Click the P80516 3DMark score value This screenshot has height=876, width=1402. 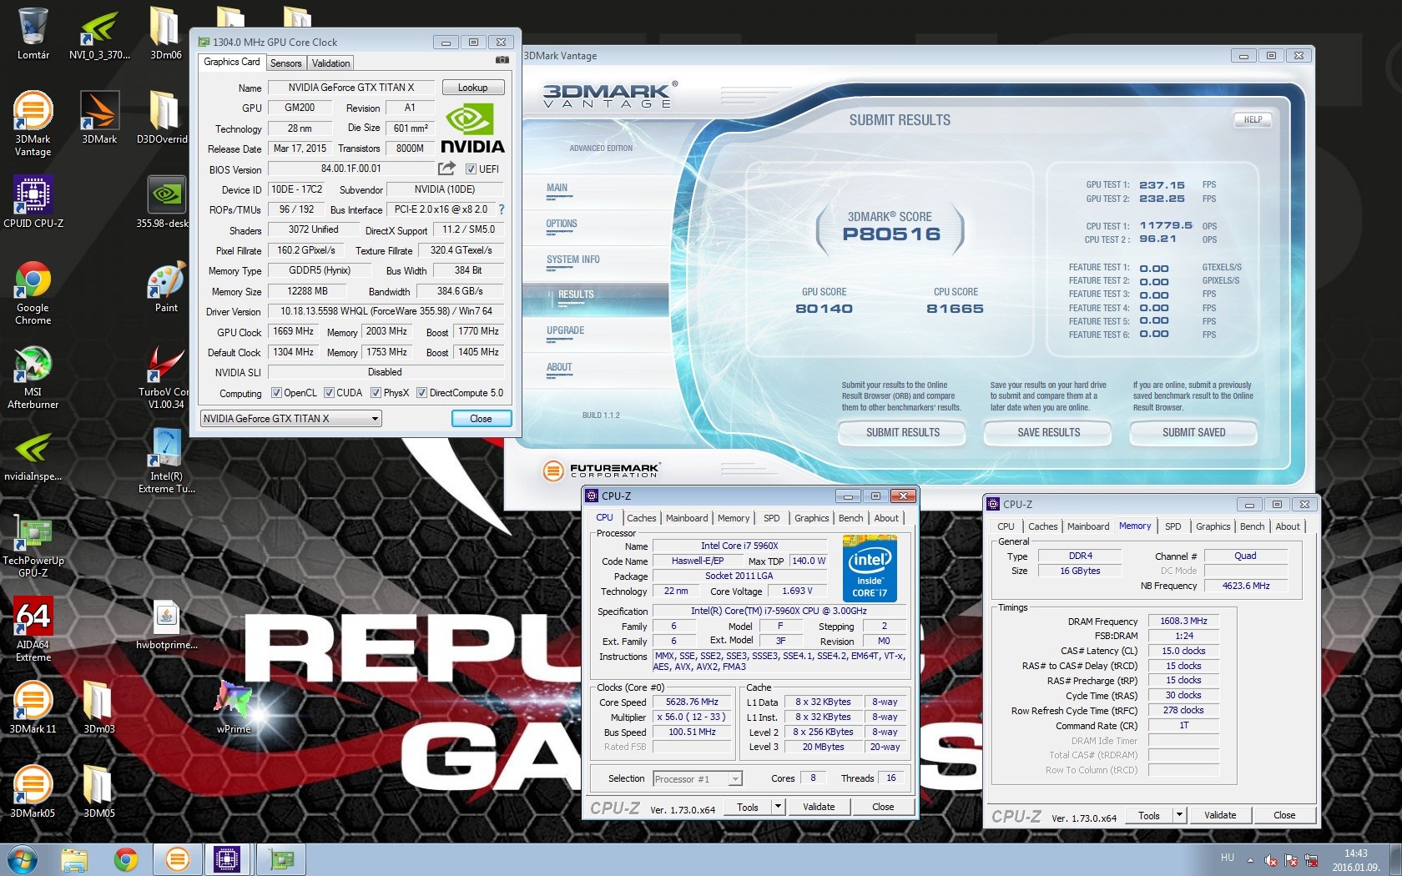tap(891, 234)
